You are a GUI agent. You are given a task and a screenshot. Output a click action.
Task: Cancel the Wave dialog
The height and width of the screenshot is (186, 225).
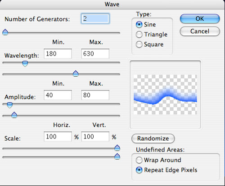(200, 31)
